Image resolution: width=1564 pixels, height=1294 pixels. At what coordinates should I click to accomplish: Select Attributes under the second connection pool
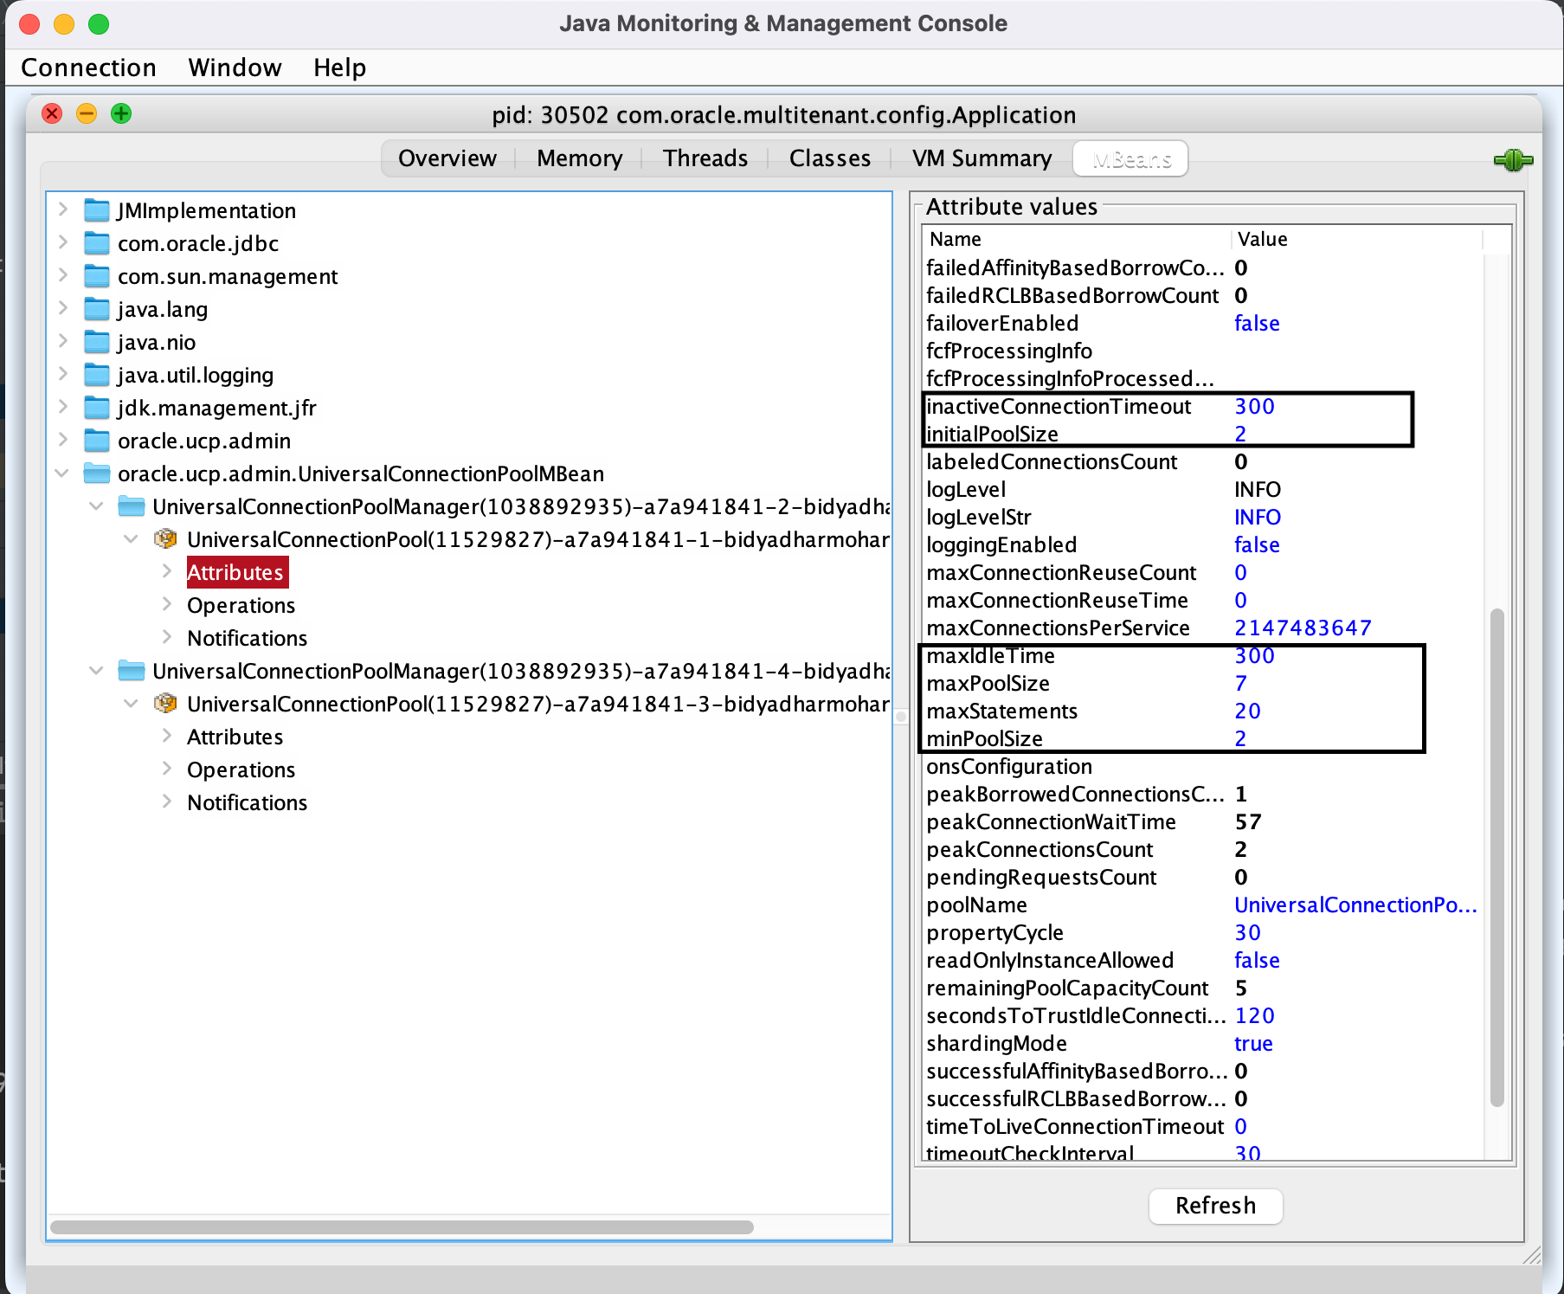235,737
